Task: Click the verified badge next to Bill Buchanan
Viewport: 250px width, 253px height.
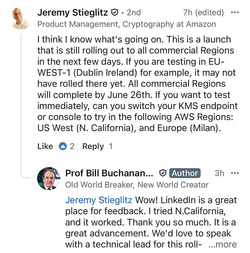Action: [x=163, y=173]
